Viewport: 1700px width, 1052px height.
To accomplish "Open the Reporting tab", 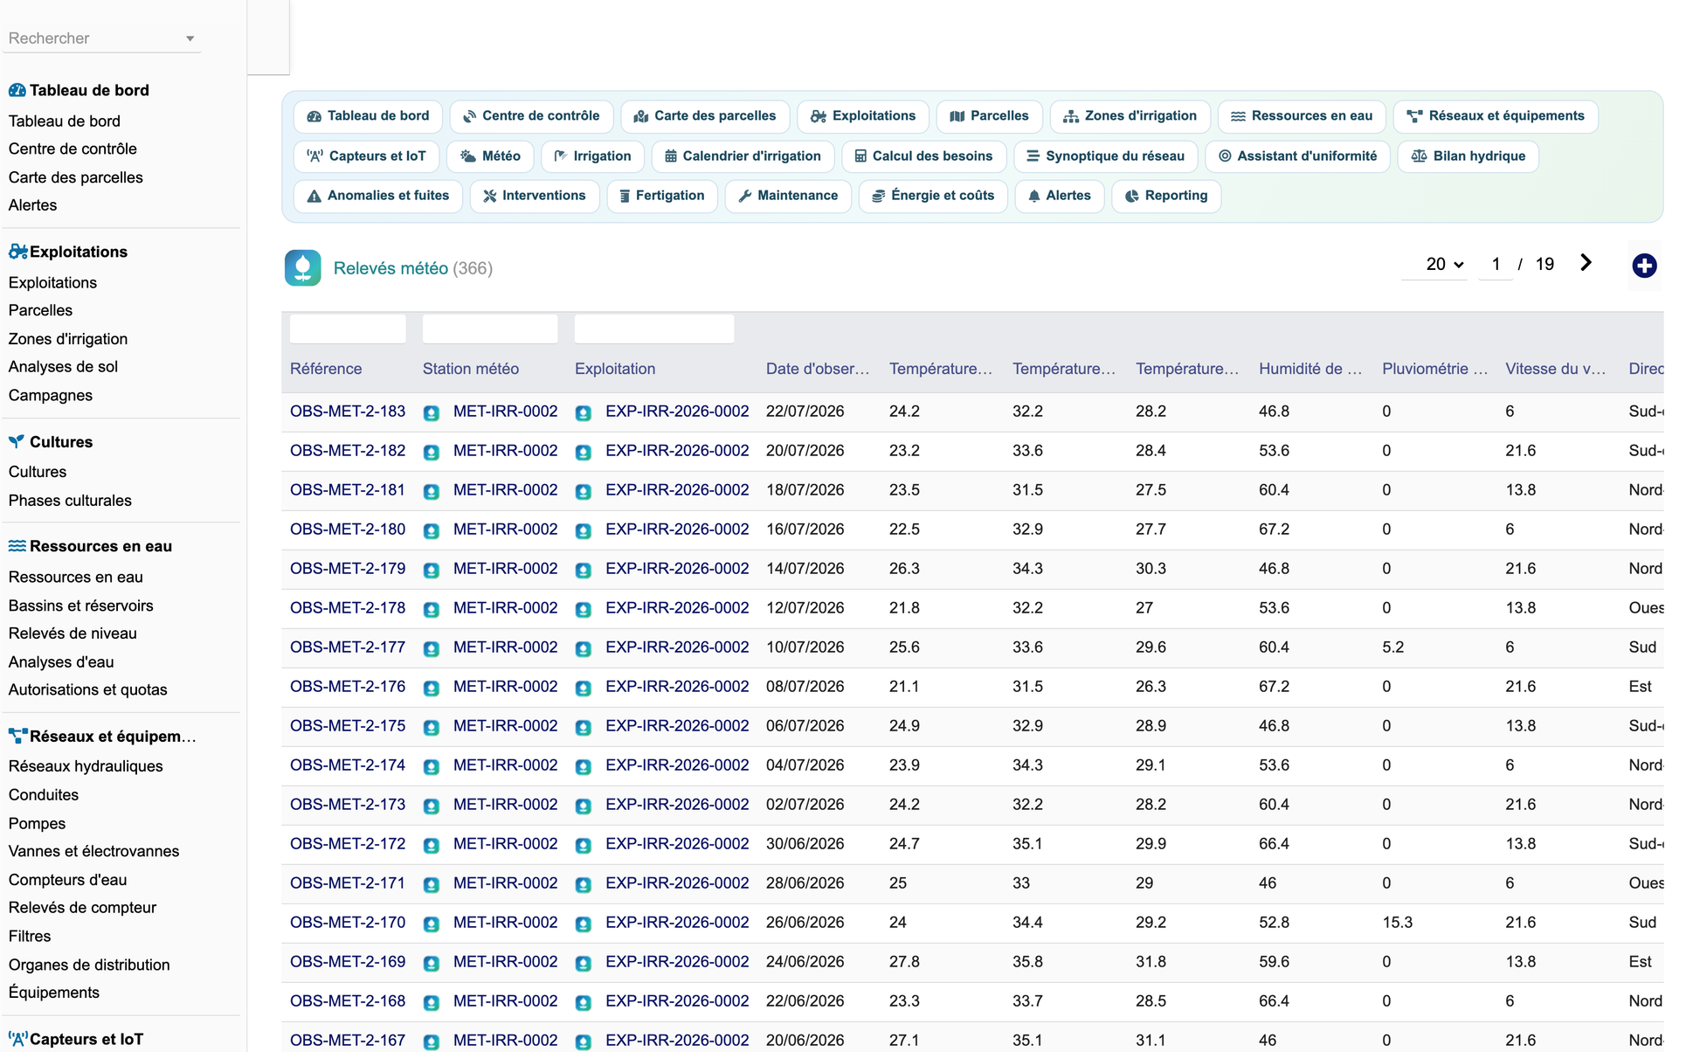I will pos(1166,196).
